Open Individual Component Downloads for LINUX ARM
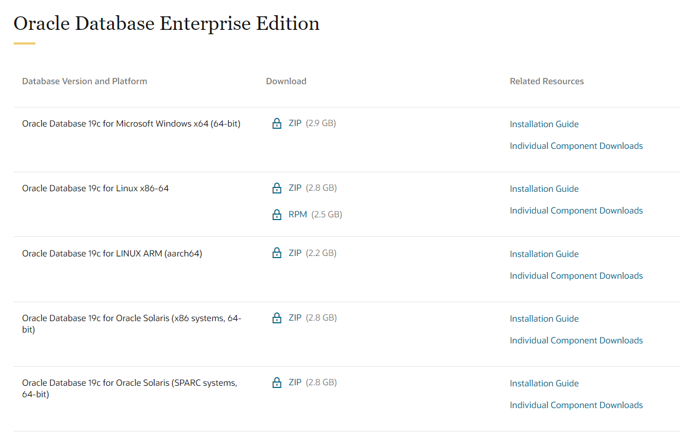This screenshot has width=680, height=432. (576, 276)
